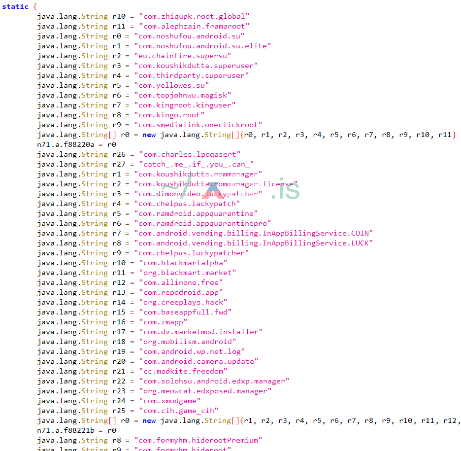461x451 pixels.
Task: Click the "com.solohsu.android.edxp.manager" string
Action: [x=214, y=382]
